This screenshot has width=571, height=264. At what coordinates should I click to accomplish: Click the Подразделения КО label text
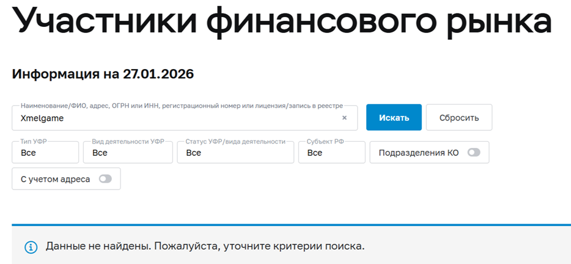pos(419,153)
